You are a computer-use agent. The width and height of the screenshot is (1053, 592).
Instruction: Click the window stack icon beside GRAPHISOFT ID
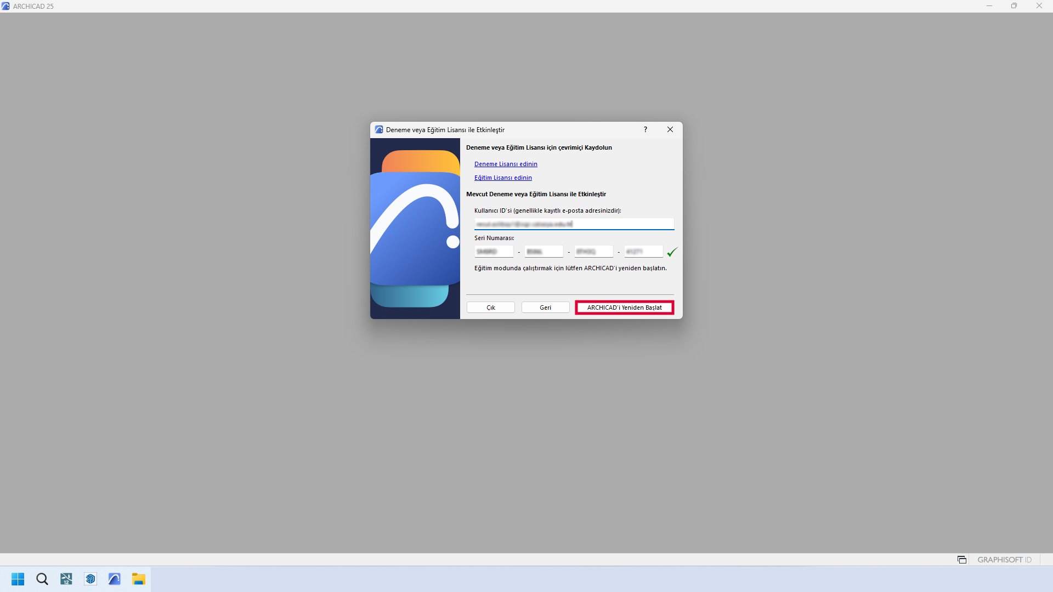click(961, 560)
